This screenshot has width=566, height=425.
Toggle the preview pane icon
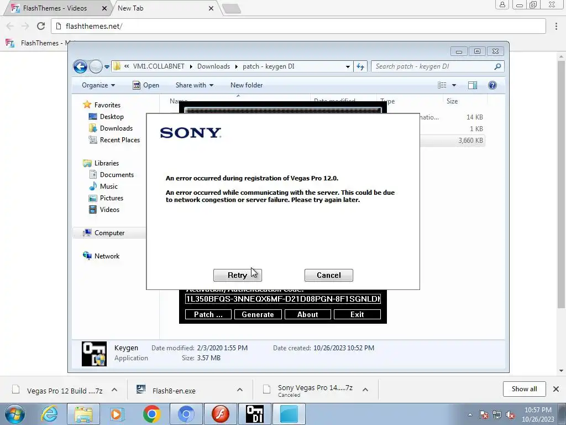click(x=473, y=85)
